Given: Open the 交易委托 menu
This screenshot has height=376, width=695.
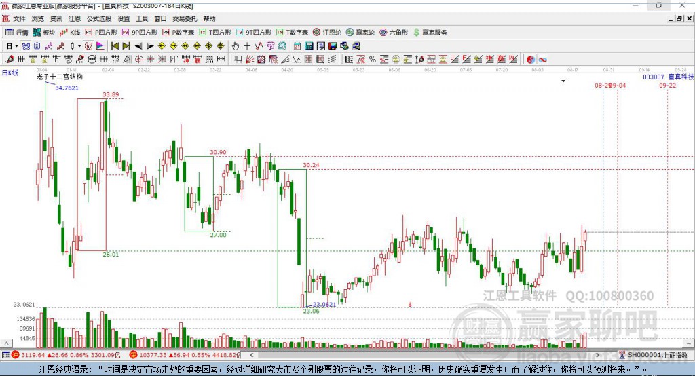Looking at the screenshot, I should 185,18.
